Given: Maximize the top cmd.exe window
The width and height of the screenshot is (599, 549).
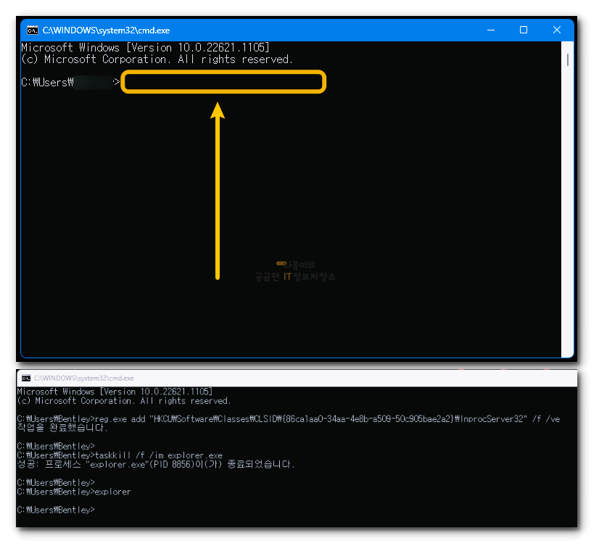Looking at the screenshot, I should [x=524, y=30].
